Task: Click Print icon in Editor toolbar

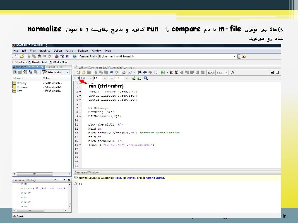Action: 124,72
